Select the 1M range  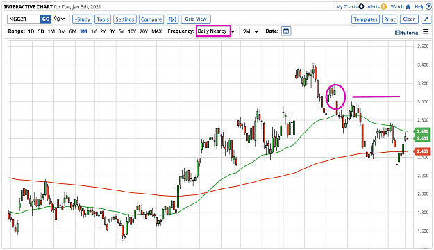(x=51, y=31)
